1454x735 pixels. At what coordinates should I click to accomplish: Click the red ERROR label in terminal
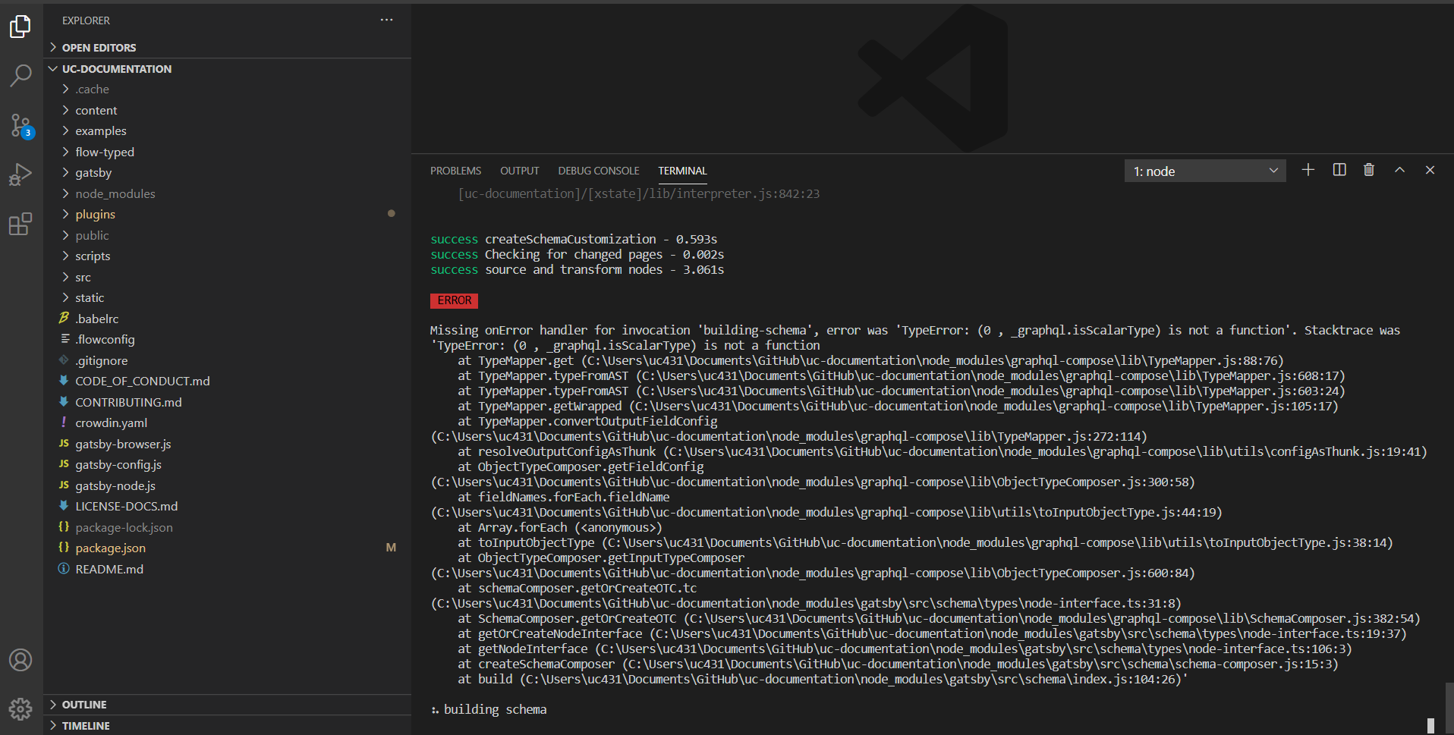(454, 300)
